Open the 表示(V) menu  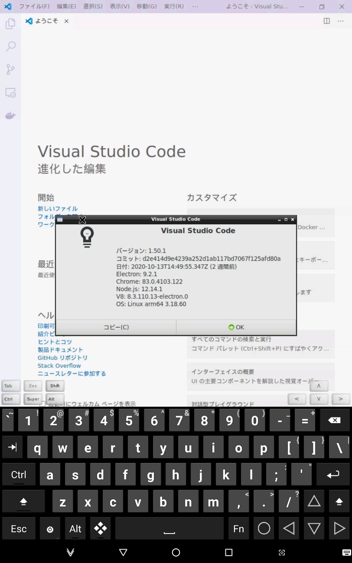click(120, 6)
